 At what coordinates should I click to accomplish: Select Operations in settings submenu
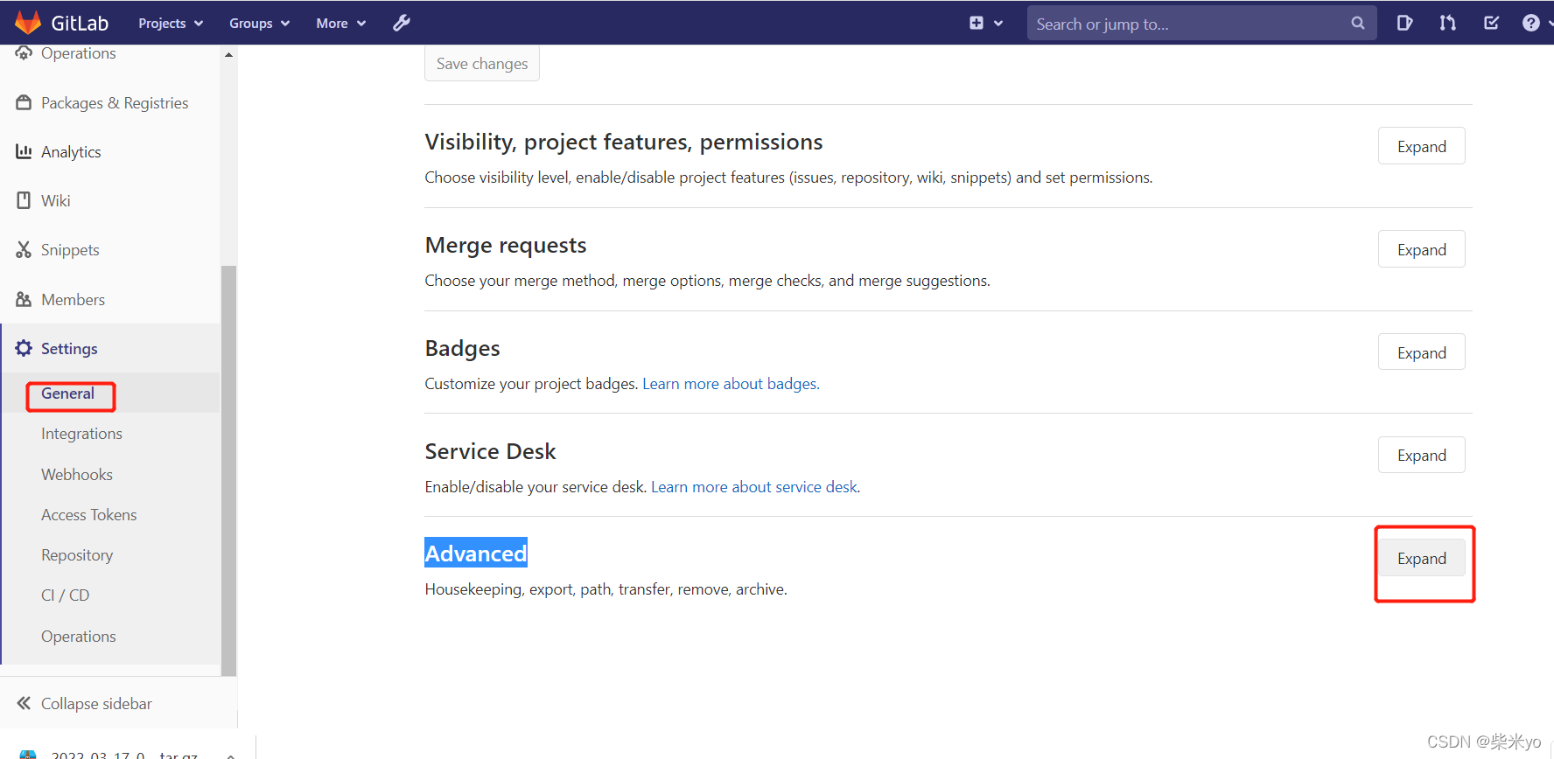79,637
